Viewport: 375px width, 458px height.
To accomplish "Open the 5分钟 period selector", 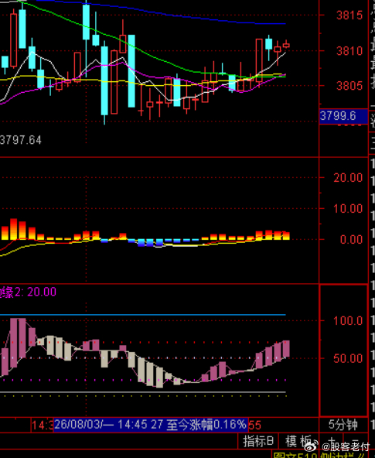I will click(343, 425).
